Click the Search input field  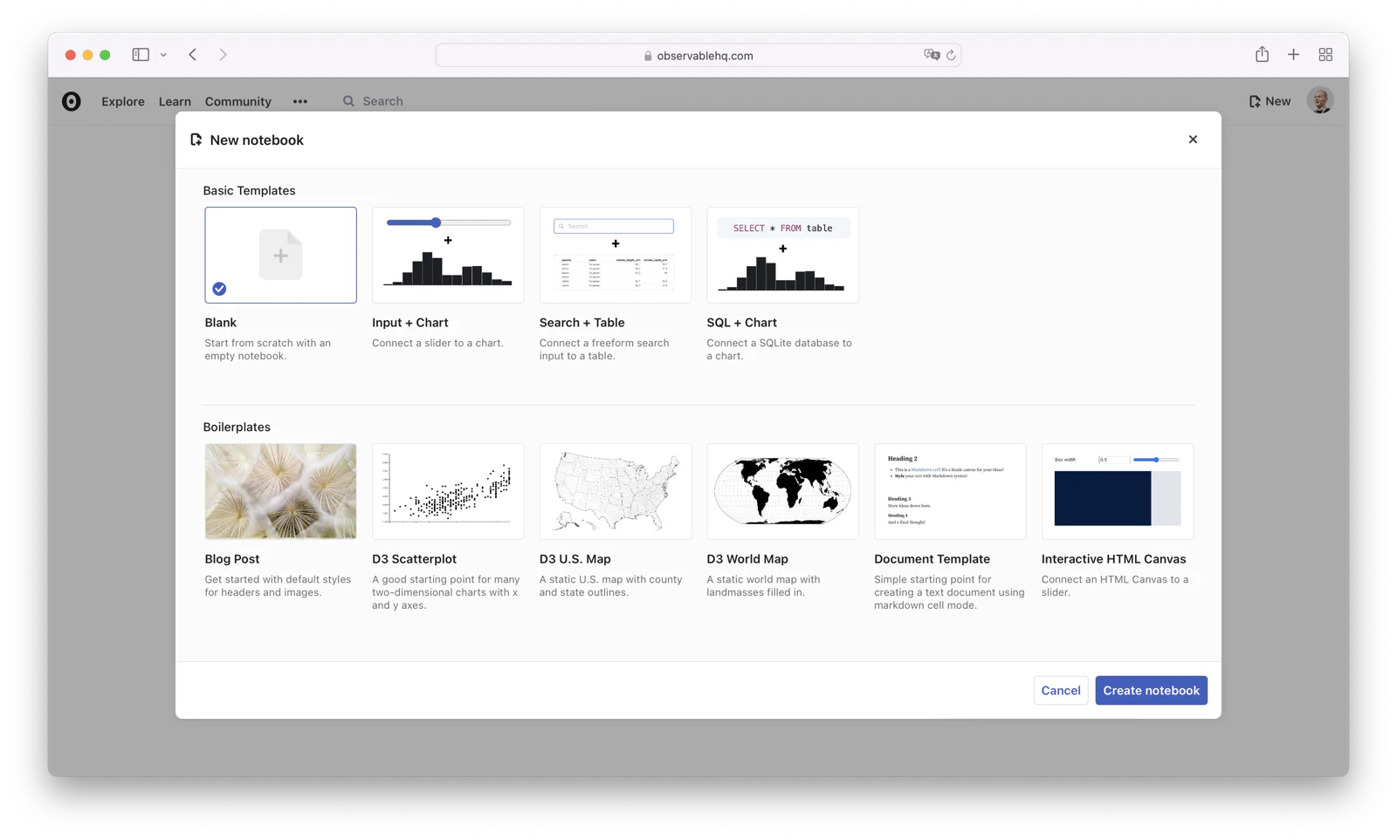[x=382, y=101]
